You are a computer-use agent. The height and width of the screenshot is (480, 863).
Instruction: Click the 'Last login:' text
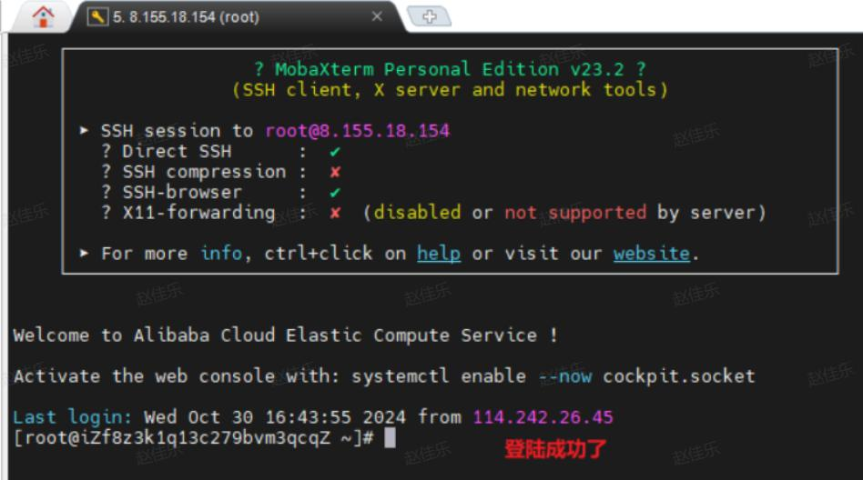coord(73,416)
